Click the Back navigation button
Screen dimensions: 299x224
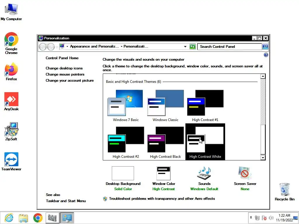click(43, 47)
